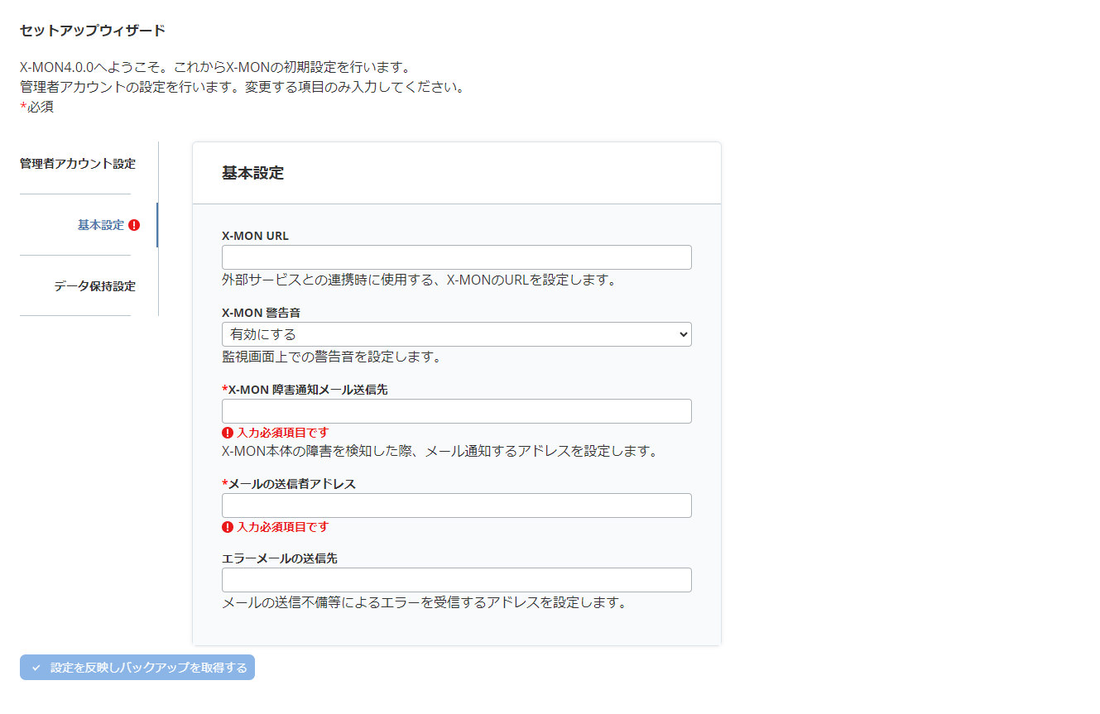Click the X-MON4.0.0へようこそ welcome text
This screenshot has height=714, width=1100.
215,67
